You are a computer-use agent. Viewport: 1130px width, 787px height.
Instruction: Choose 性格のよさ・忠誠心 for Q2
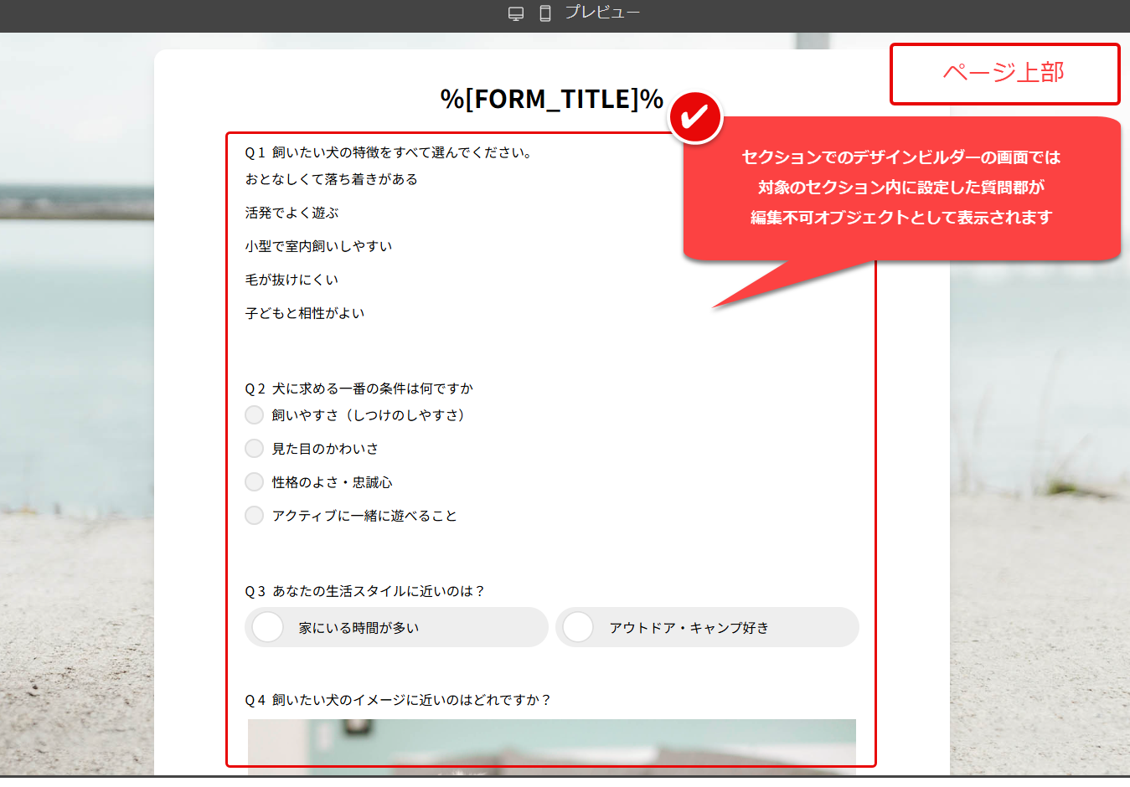click(254, 481)
